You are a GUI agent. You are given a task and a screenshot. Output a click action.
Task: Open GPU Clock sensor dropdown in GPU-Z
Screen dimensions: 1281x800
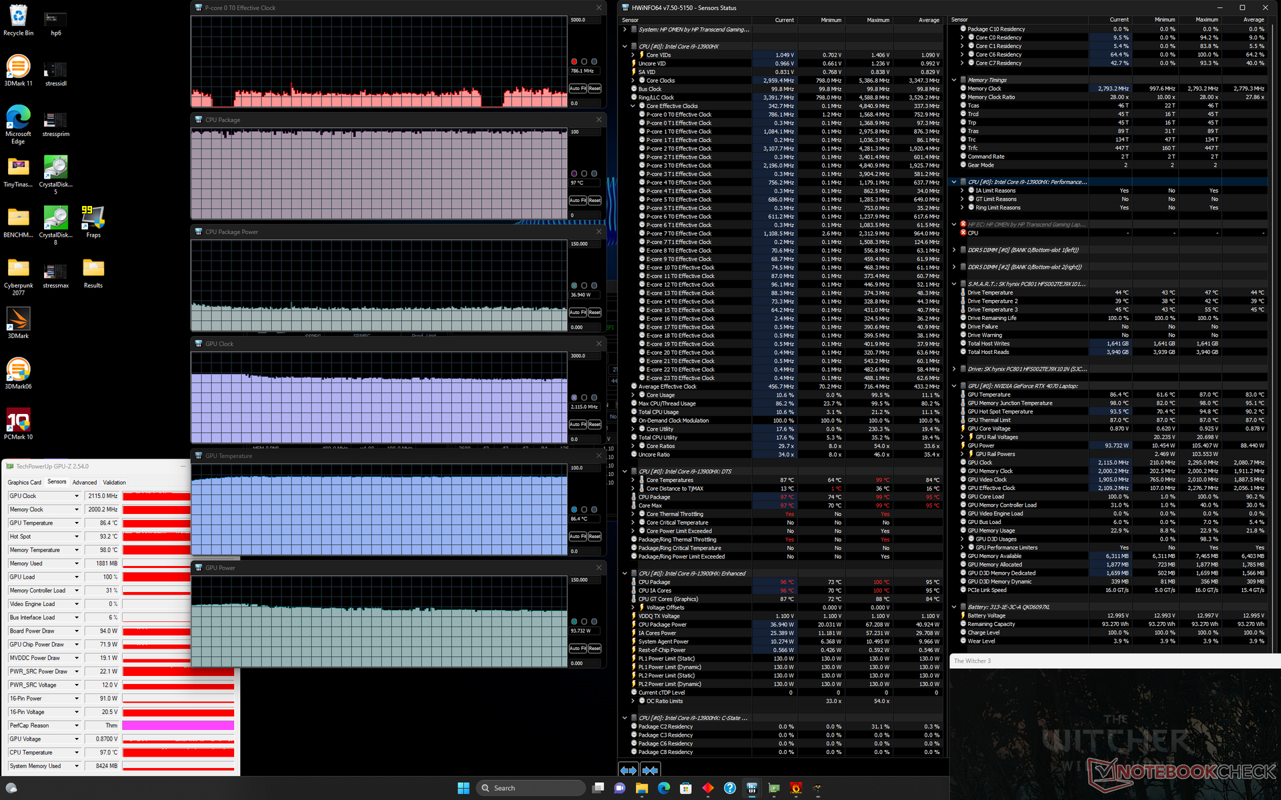tap(77, 496)
